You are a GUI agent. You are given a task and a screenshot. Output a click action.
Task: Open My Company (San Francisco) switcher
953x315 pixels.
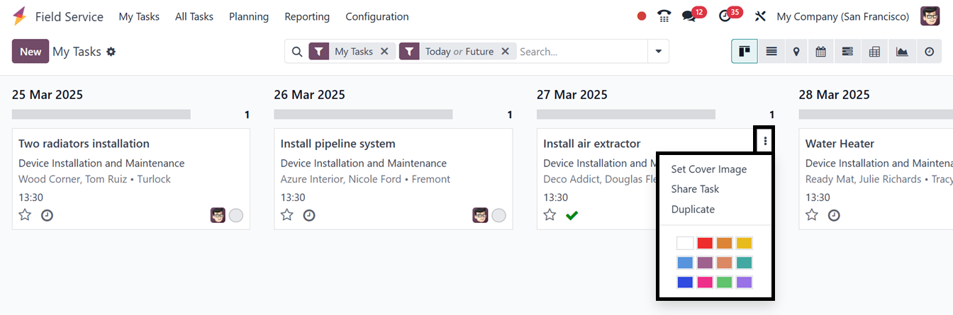[842, 16]
